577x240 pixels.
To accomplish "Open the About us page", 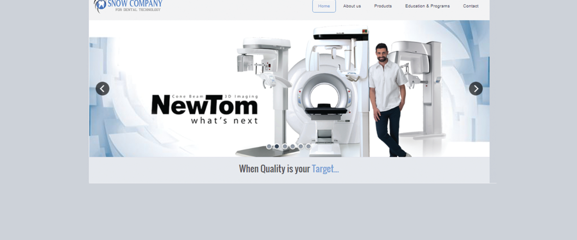I will [x=352, y=6].
